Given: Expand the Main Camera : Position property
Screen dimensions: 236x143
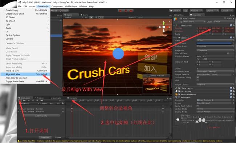Looking at the screenshot, I should pyautogui.click(x=19, y=109).
